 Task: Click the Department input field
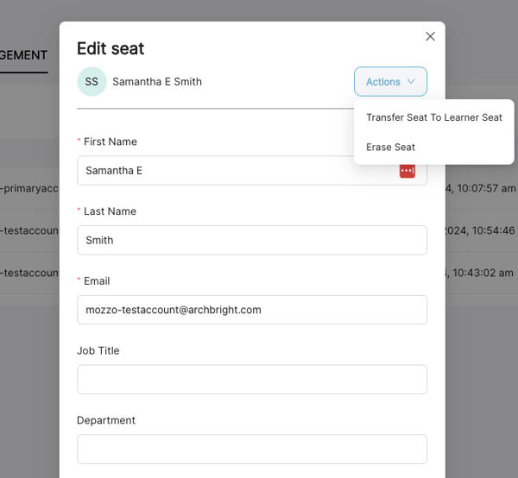click(x=252, y=449)
